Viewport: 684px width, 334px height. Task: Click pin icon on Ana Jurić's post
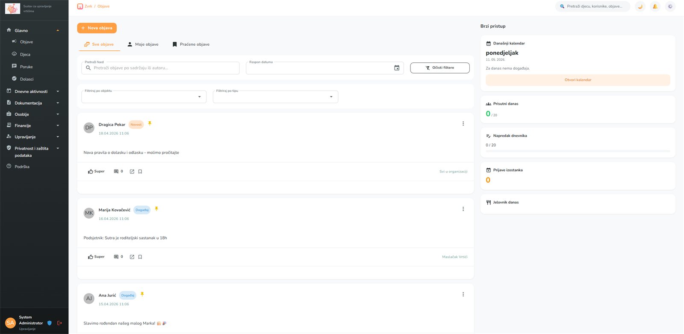point(142,294)
